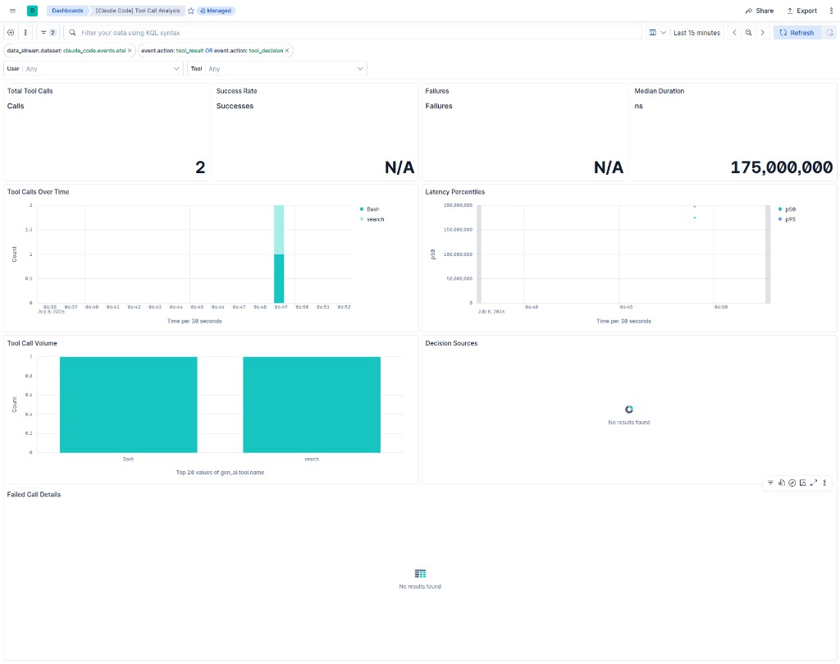
Task: Click the search bar in Tool Call Volume
Action: tap(312, 405)
